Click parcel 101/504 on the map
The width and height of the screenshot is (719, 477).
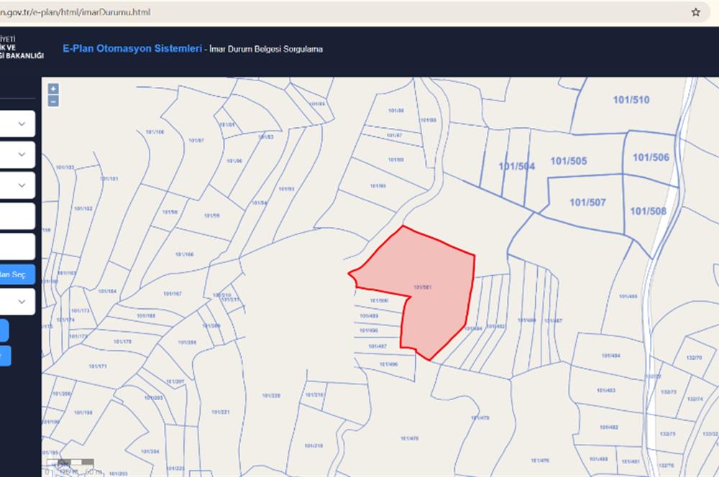[x=516, y=166]
